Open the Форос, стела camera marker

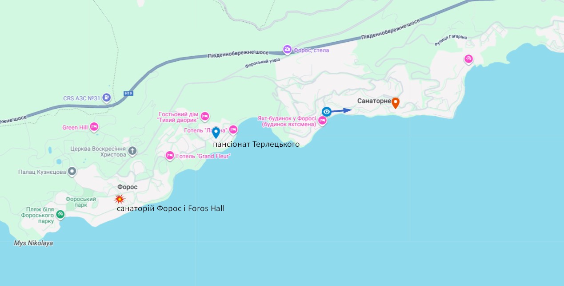tap(288, 49)
